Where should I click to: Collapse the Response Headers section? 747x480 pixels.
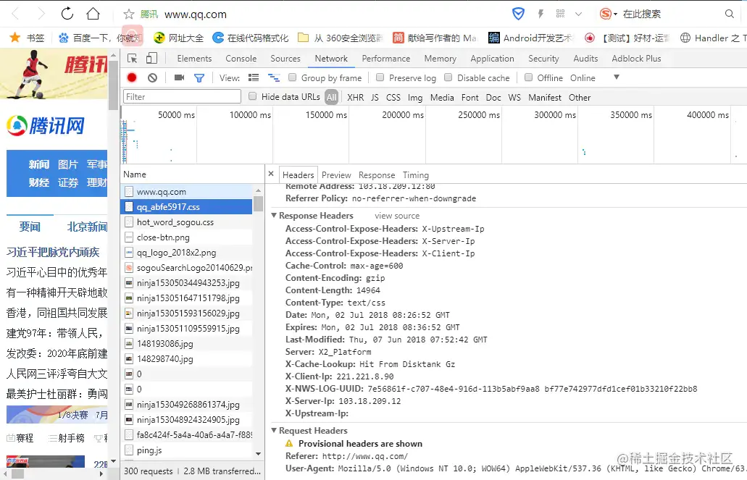[x=274, y=215]
